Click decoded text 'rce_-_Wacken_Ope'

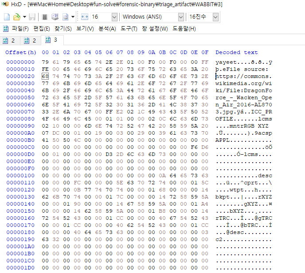(243, 97)
